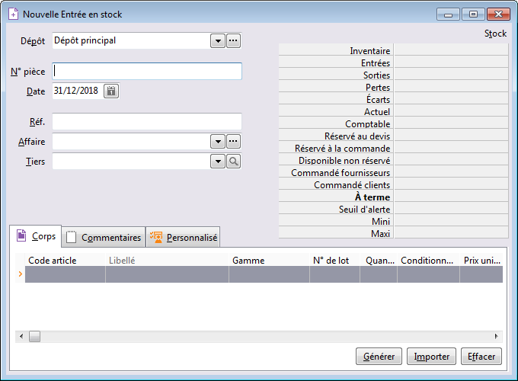Switch to the Commentaires tab
This screenshot has width=518, height=381.
click(104, 237)
